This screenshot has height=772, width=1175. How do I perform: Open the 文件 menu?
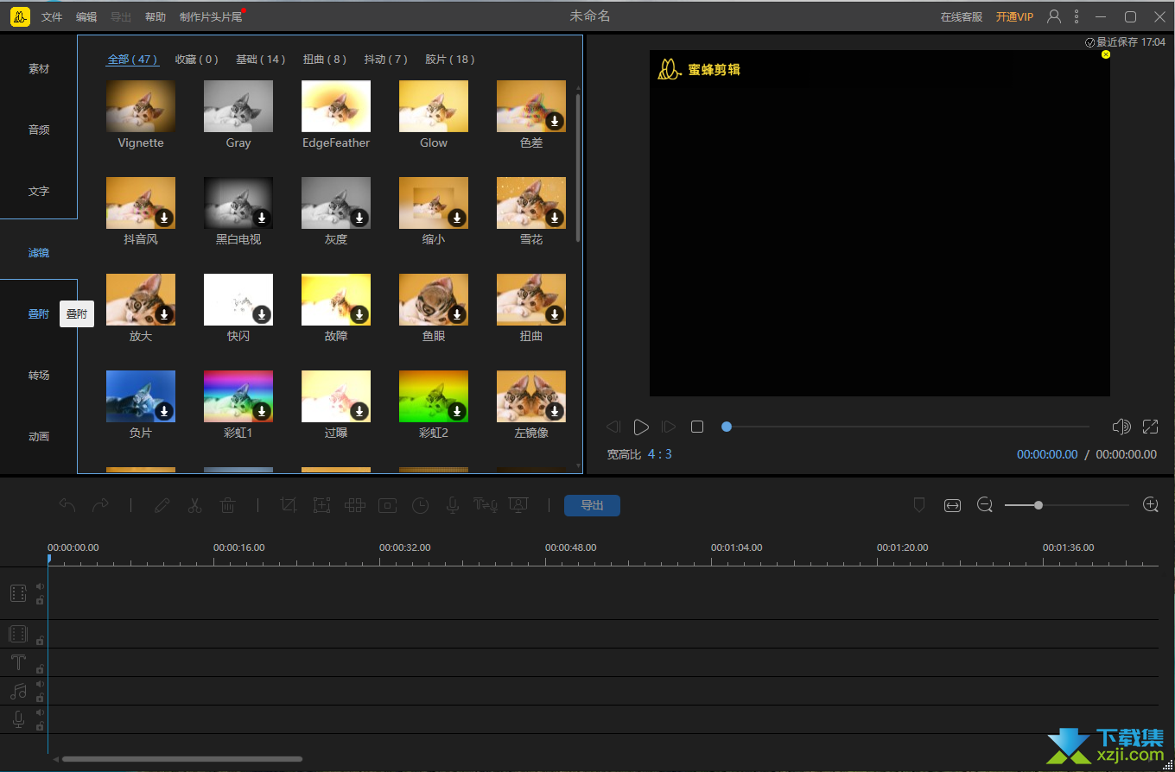(x=52, y=17)
